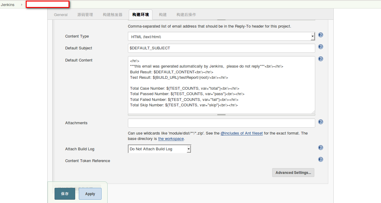Click breadcrumb arrow next to Jenkins

tap(22, 5)
